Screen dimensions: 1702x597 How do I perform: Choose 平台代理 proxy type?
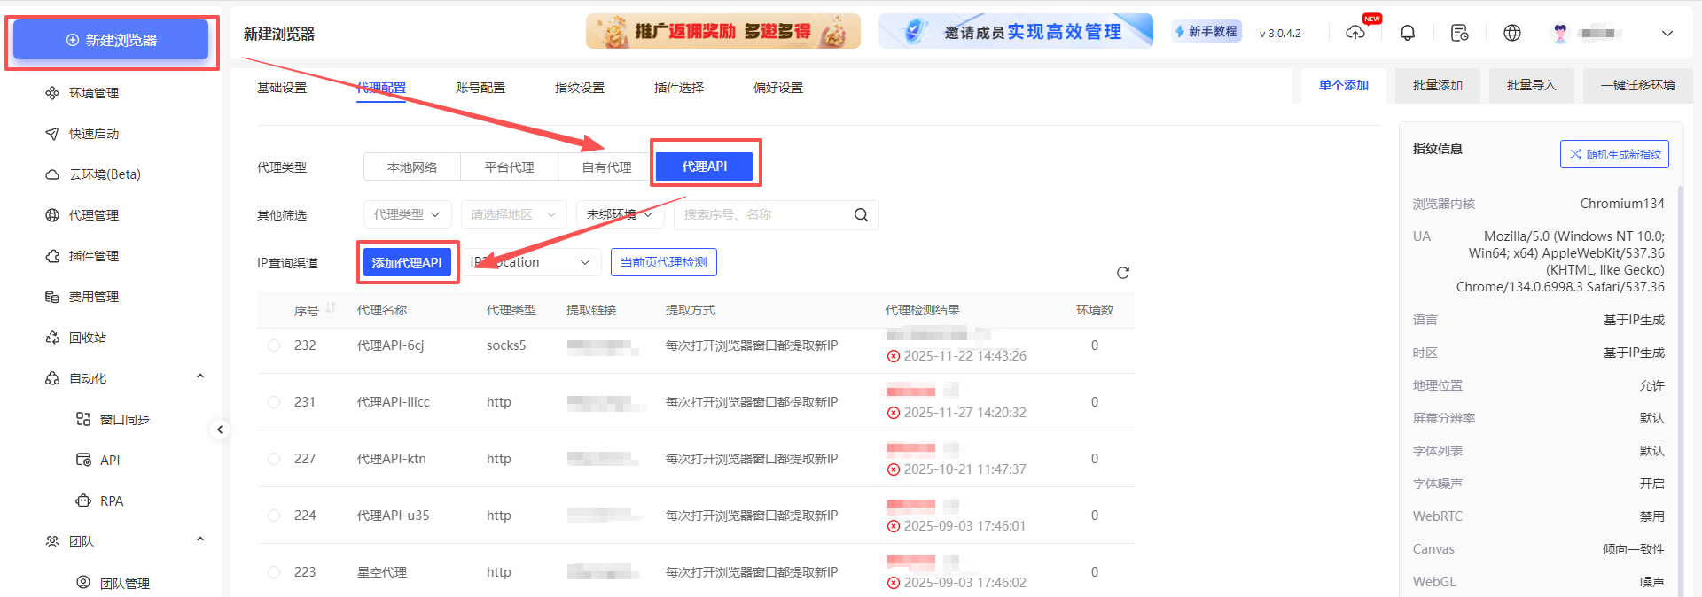510,167
